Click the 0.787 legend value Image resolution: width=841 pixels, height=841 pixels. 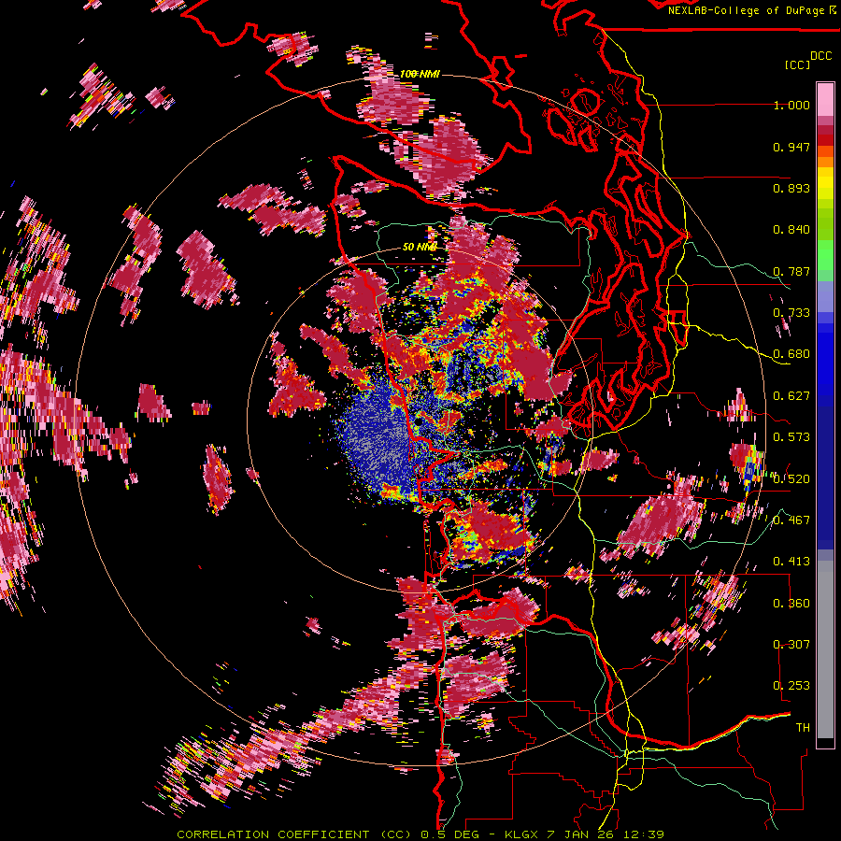pyautogui.click(x=791, y=271)
